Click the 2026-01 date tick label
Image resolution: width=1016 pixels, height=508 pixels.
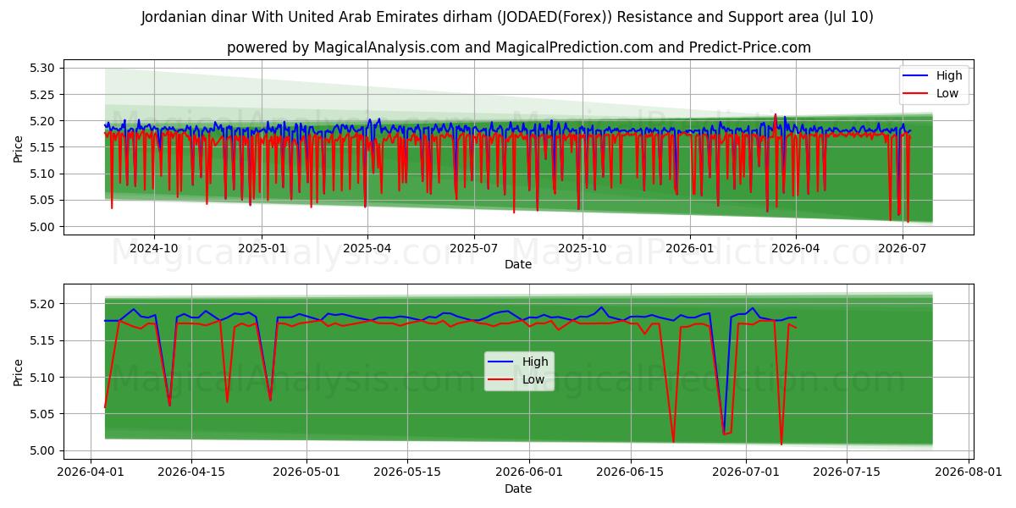(689, 247)
